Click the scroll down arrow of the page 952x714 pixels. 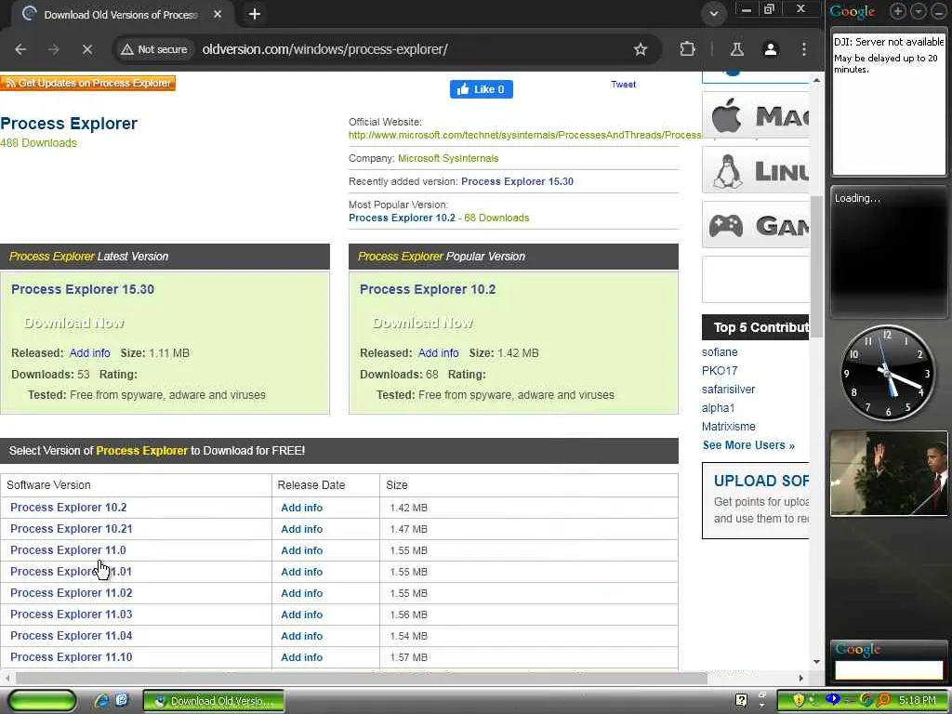coord(816,662)
